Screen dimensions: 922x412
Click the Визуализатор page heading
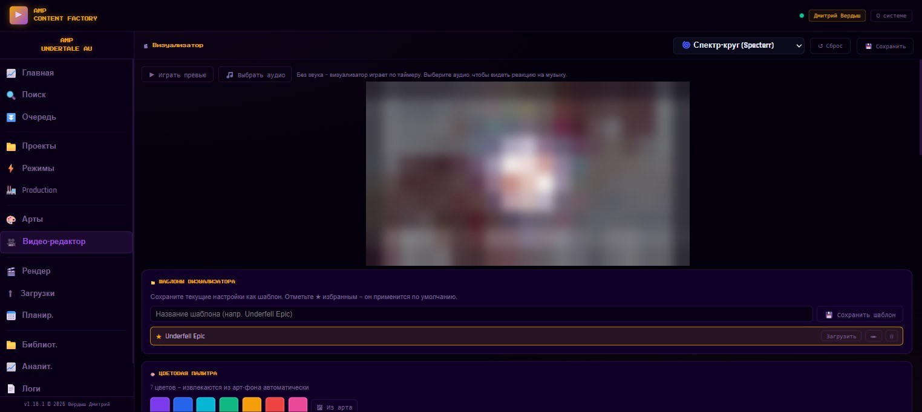click(x=178, y=45)
